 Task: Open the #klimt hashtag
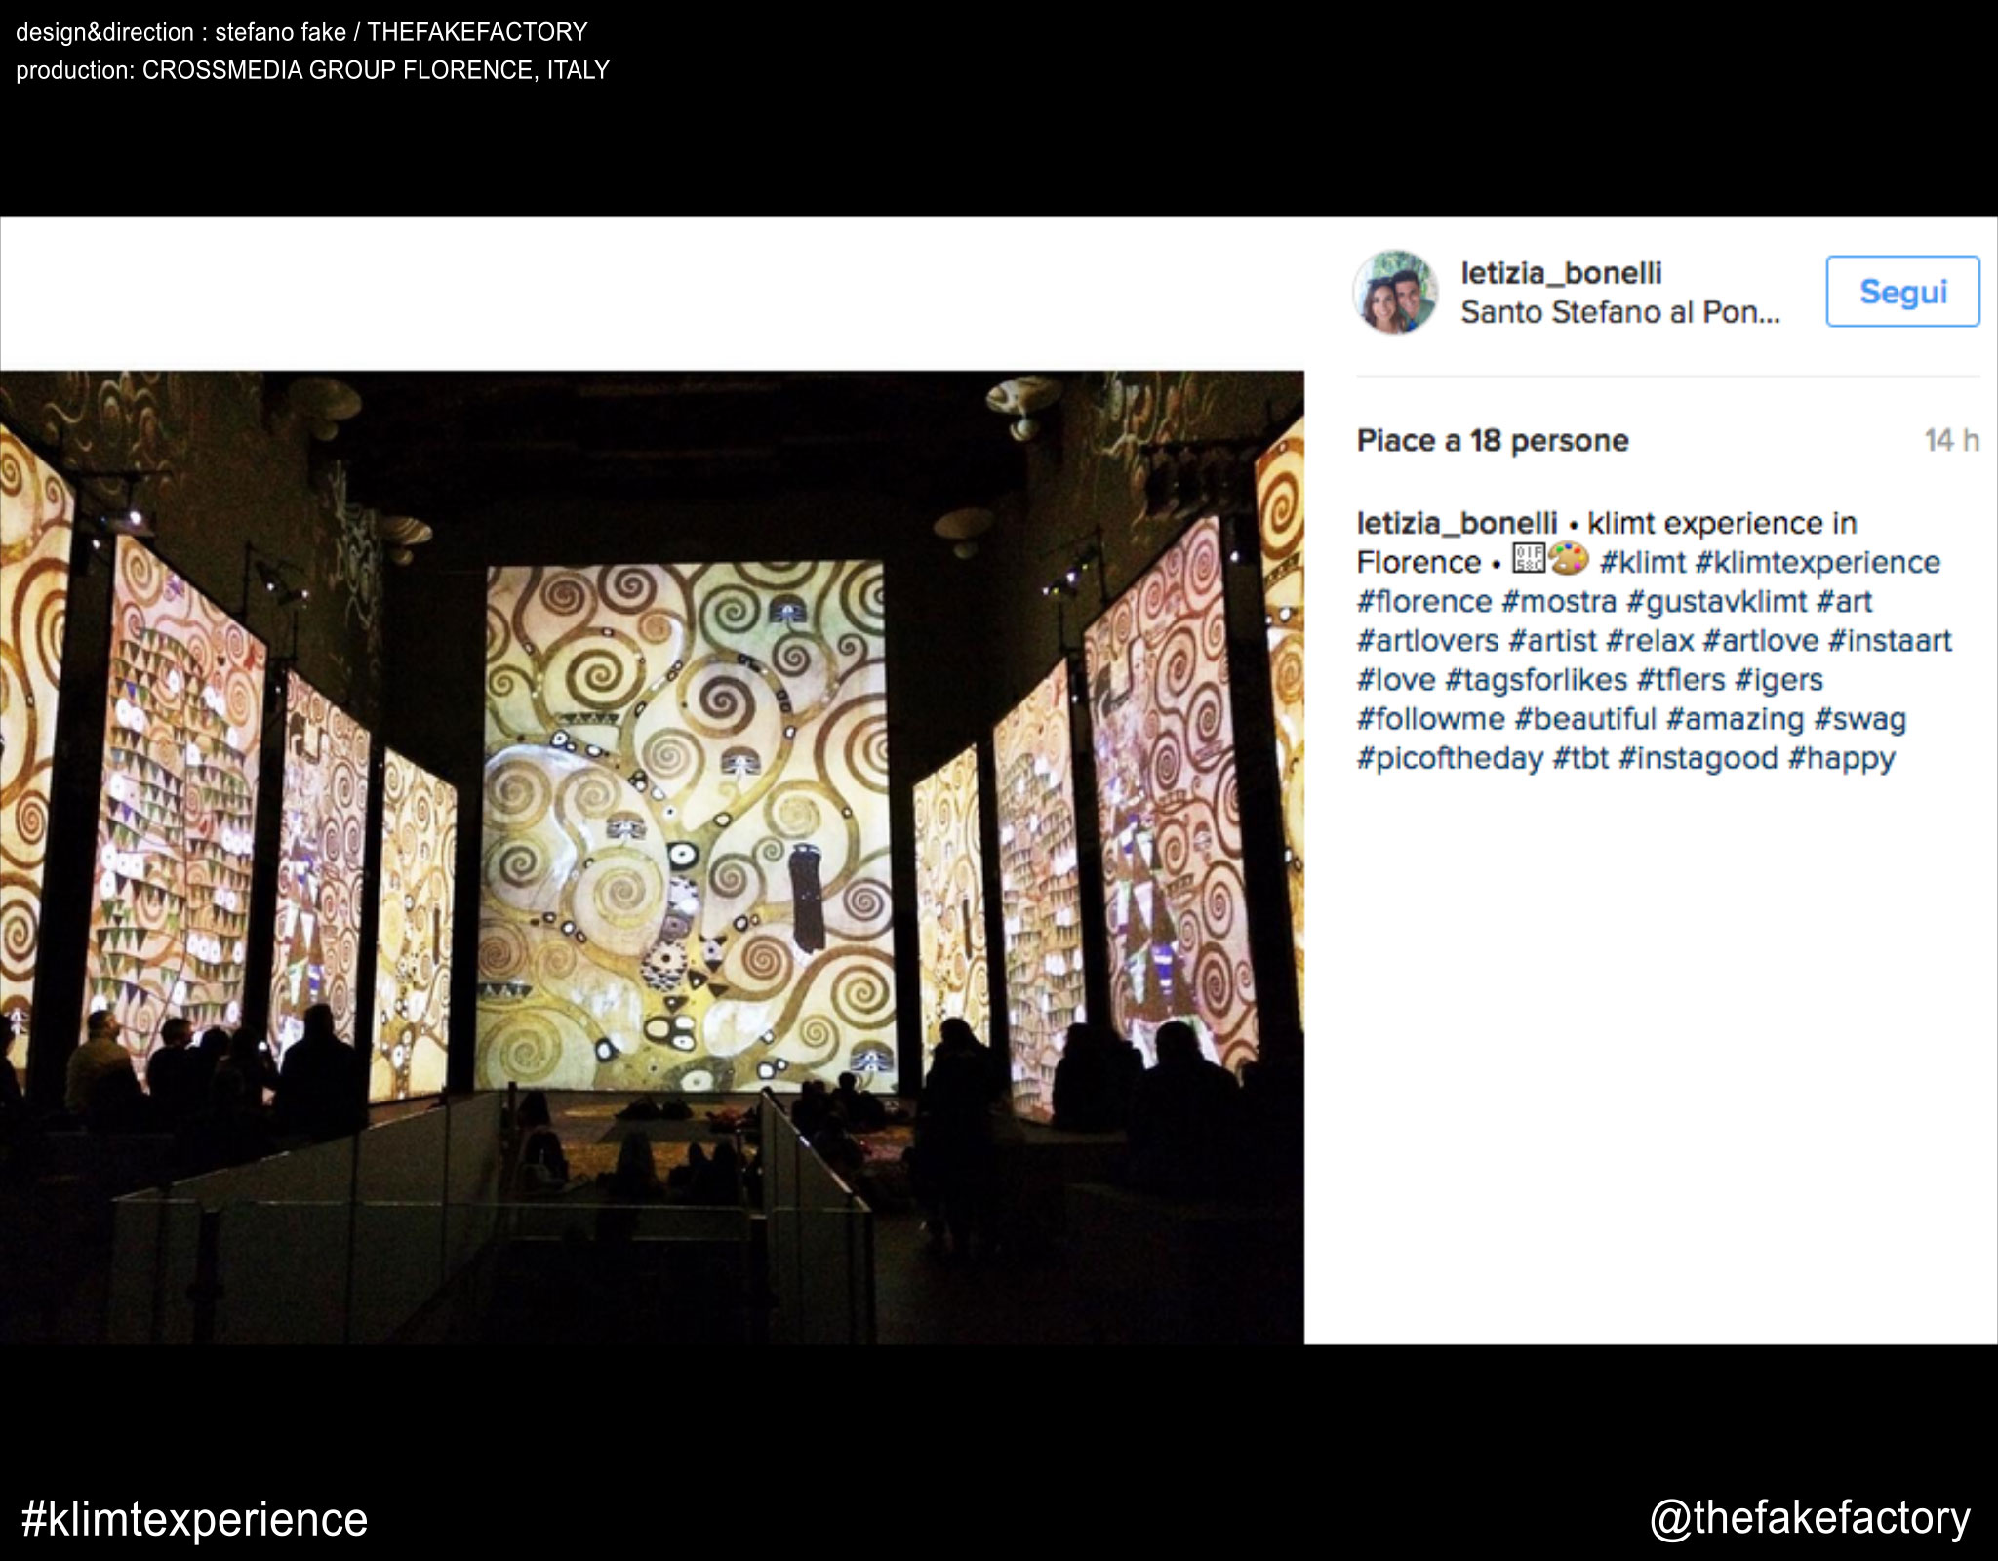tap(1643, 563)
